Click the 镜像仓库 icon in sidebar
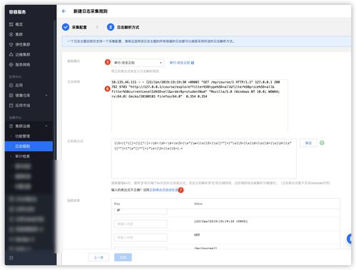Viewport: 356px width, 270px height. (x=11, y=95)
